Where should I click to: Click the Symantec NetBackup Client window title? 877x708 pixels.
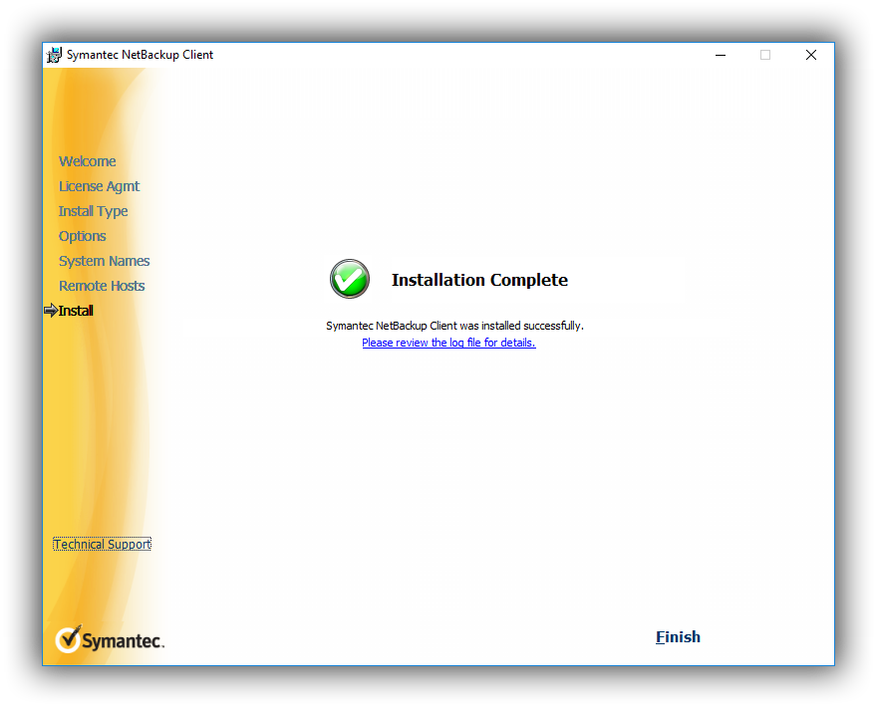tap(140, 55)
